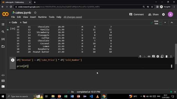
Task: Go back in the browser
Action: pos(2,7)
